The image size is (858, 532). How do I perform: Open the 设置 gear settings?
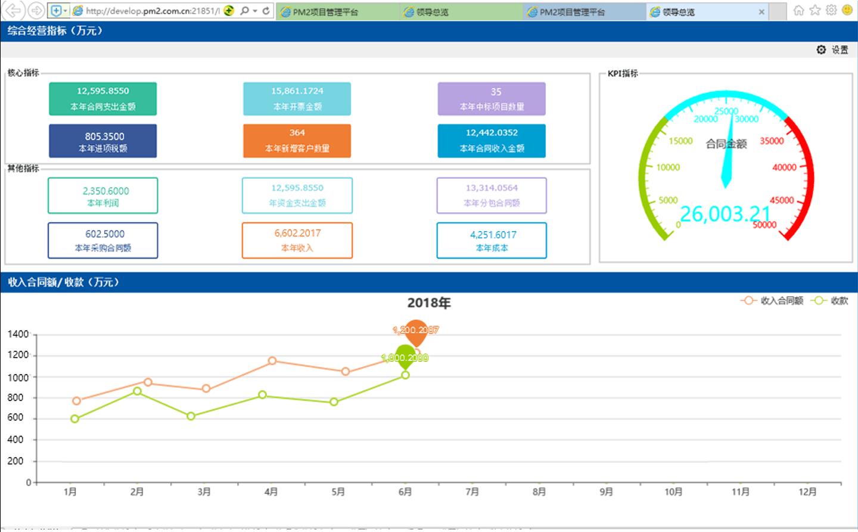pos(832,50)
